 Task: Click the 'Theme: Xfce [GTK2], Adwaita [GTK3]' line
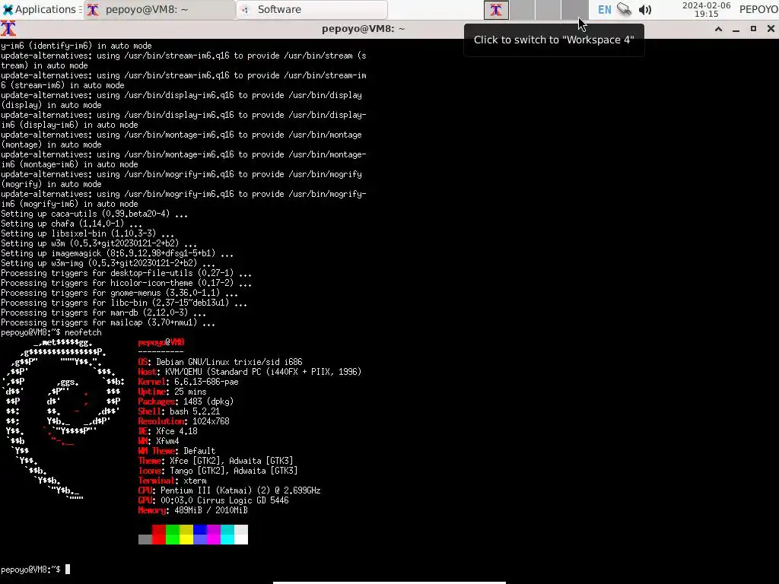click(215, 461)
